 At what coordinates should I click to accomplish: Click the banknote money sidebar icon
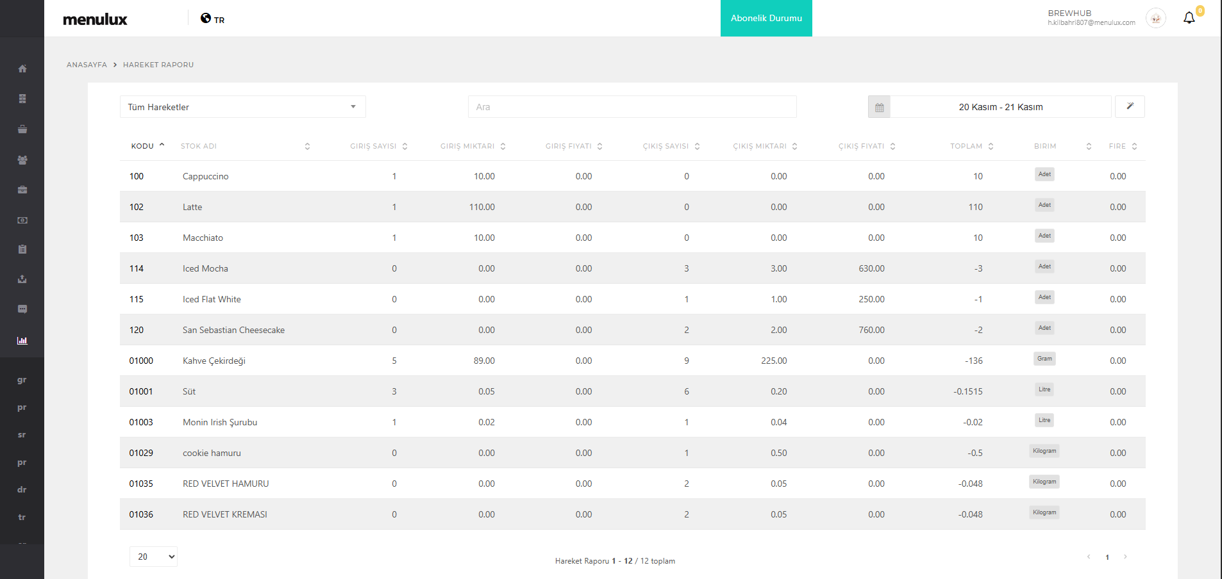pos(22,220)
